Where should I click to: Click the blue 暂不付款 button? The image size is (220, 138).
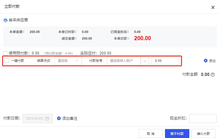point(177,134)
